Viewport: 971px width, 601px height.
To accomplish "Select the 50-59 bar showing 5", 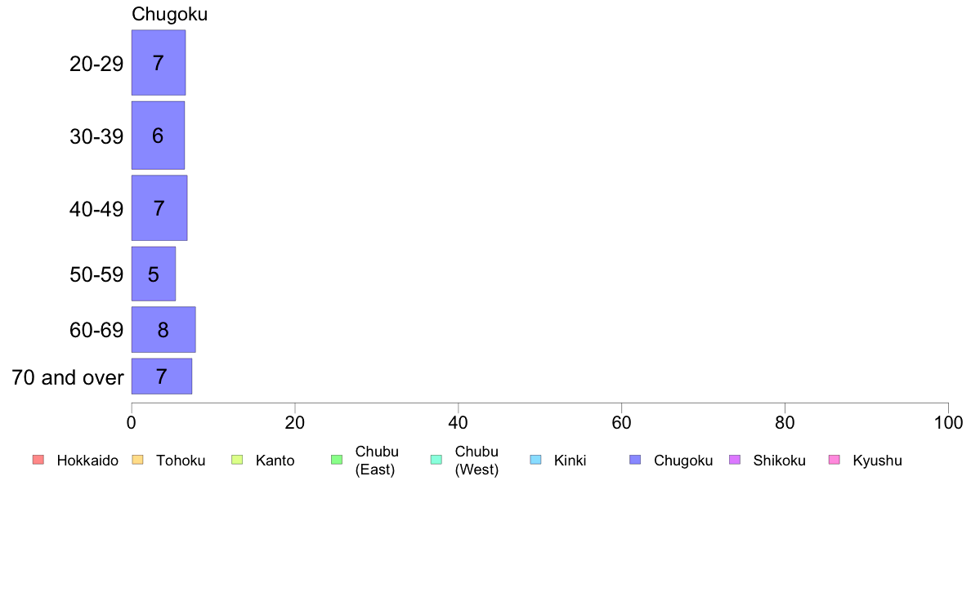I will click(x=154, y=274).
